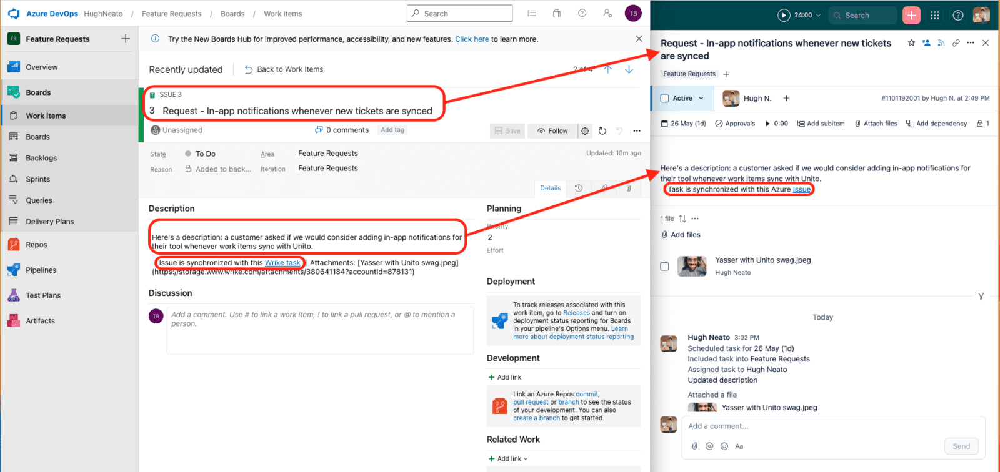Viewport: 1000px width, 472px height.
Task: Go to next work item down arrow
Action: coord(629,69)
